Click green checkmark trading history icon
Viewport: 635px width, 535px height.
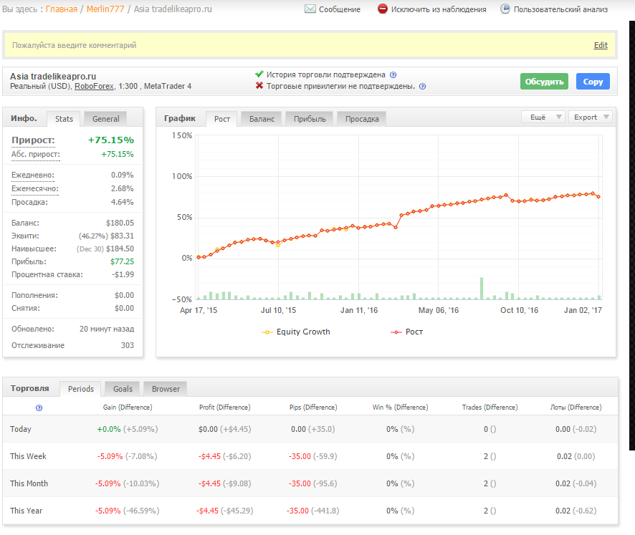259,74
